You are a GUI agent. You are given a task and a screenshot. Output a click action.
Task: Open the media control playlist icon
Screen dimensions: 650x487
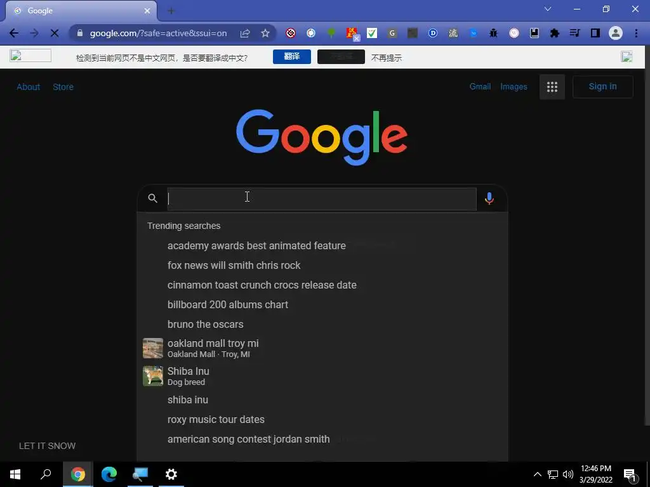574,33
